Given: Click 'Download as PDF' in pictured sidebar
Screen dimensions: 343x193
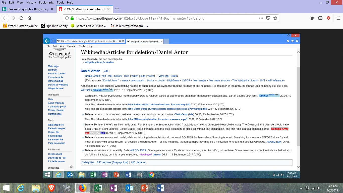Looking at the screenshot, I should click(57, 158).
